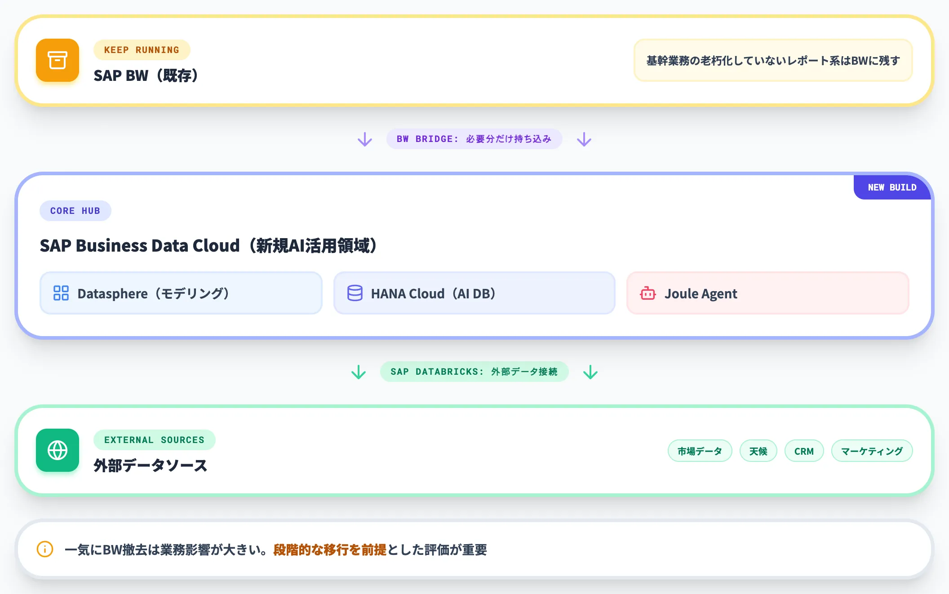Click the text とした評価が重要
This screenshot has height=594, width=949.
[x=437, y=550]
